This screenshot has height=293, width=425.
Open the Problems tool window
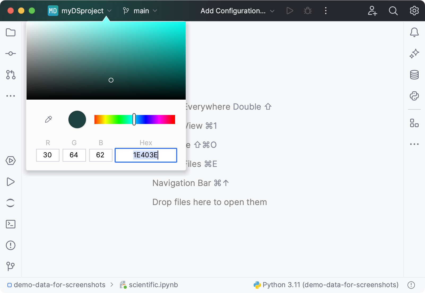pos(11,245)
